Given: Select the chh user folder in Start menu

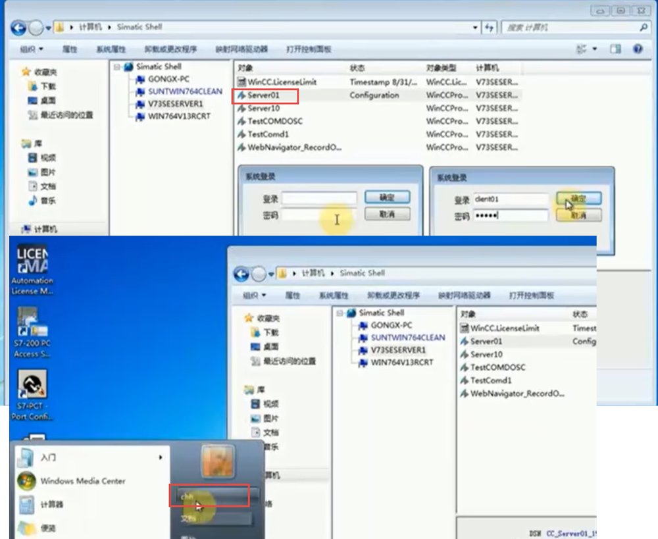Looking at the screenshot, I should click(209, 496).
